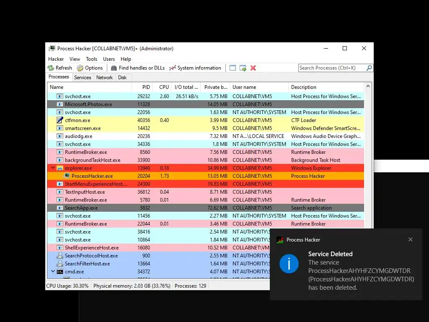Image resolution: width=429 pixels, height=322 pixels.
Task: Open the Hacker menu
Action: click(56, 59)
